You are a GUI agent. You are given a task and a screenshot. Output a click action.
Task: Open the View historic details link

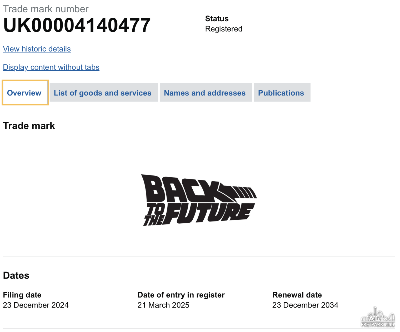tap(37, 49)
